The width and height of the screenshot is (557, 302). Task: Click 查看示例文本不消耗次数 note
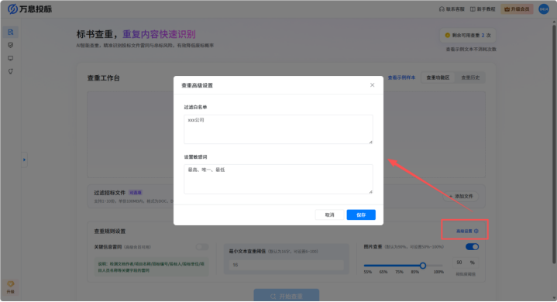[471, 50]
